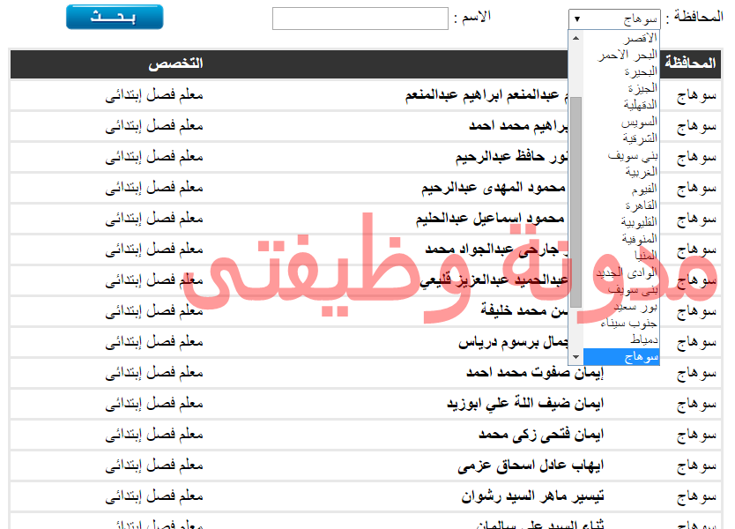The height and width of the screenshot is (529, 735).
Task: Click highlighted سوهاج option in dropdown list
Action: tap(621, 357)
